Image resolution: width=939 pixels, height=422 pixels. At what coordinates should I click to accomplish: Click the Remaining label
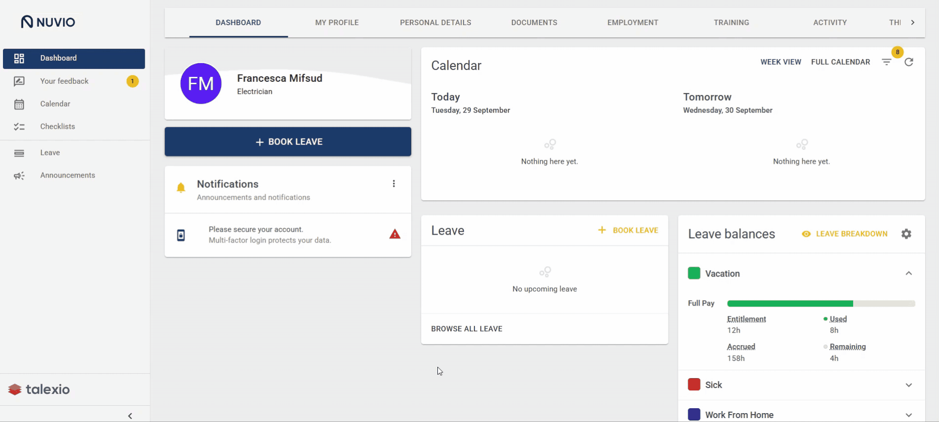848,347
